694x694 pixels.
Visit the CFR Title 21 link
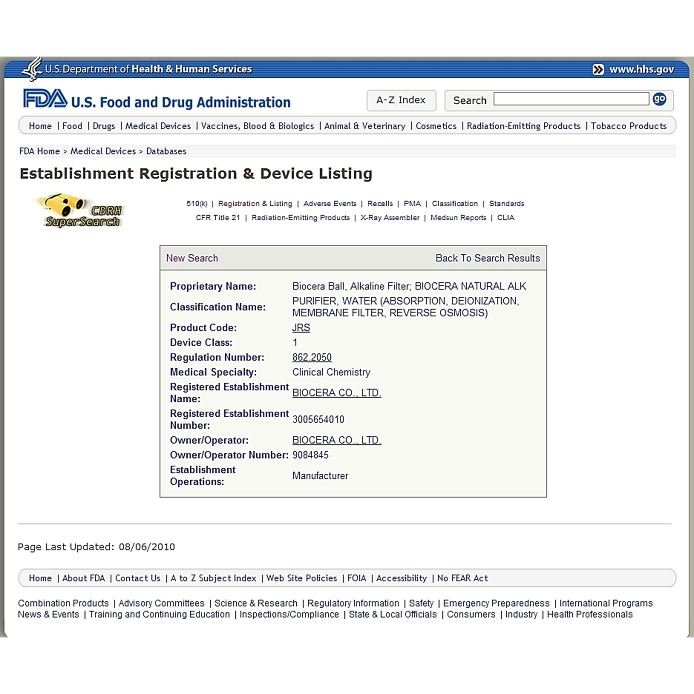tap(218, 217)
